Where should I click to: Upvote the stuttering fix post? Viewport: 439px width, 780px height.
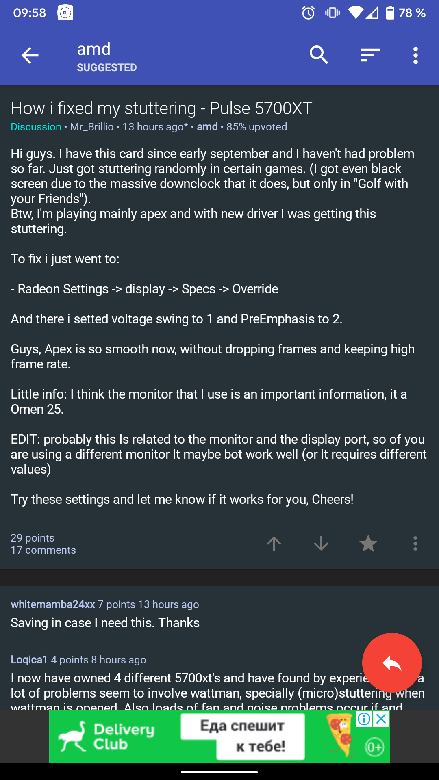tap(274, 544)
